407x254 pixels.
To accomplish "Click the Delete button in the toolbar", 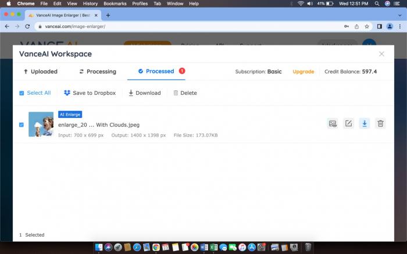I will pyautogui.click(x=185, y=93).
